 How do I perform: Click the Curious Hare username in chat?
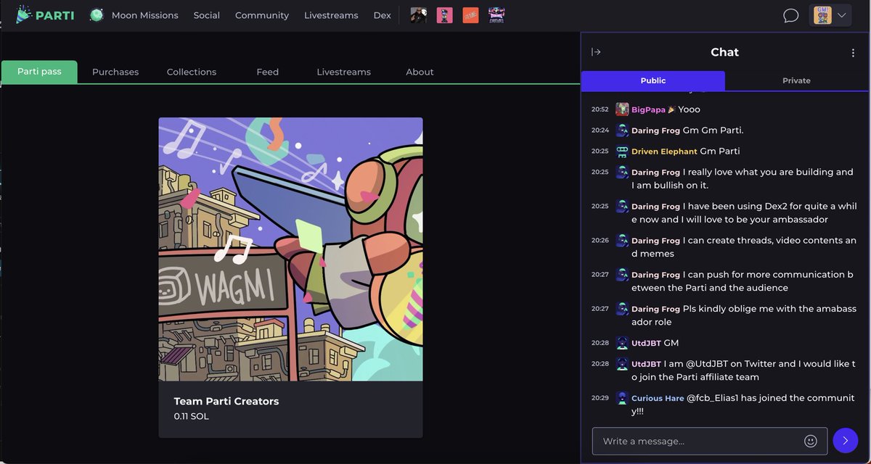coord(658,398)
